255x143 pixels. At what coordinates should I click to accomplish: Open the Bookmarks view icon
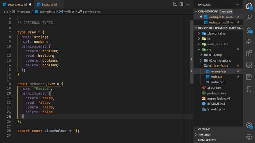click(x=249, y=89)
